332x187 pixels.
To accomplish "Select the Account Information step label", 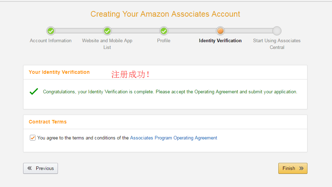I will tap(51, 41).
